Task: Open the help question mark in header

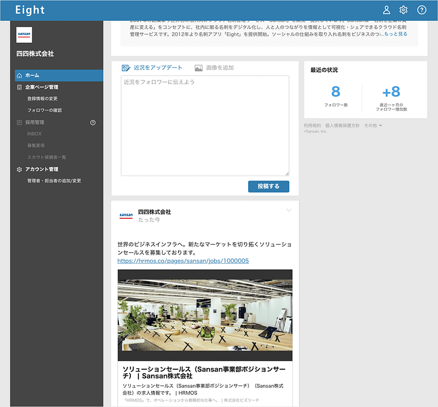Action: [422, 10]
